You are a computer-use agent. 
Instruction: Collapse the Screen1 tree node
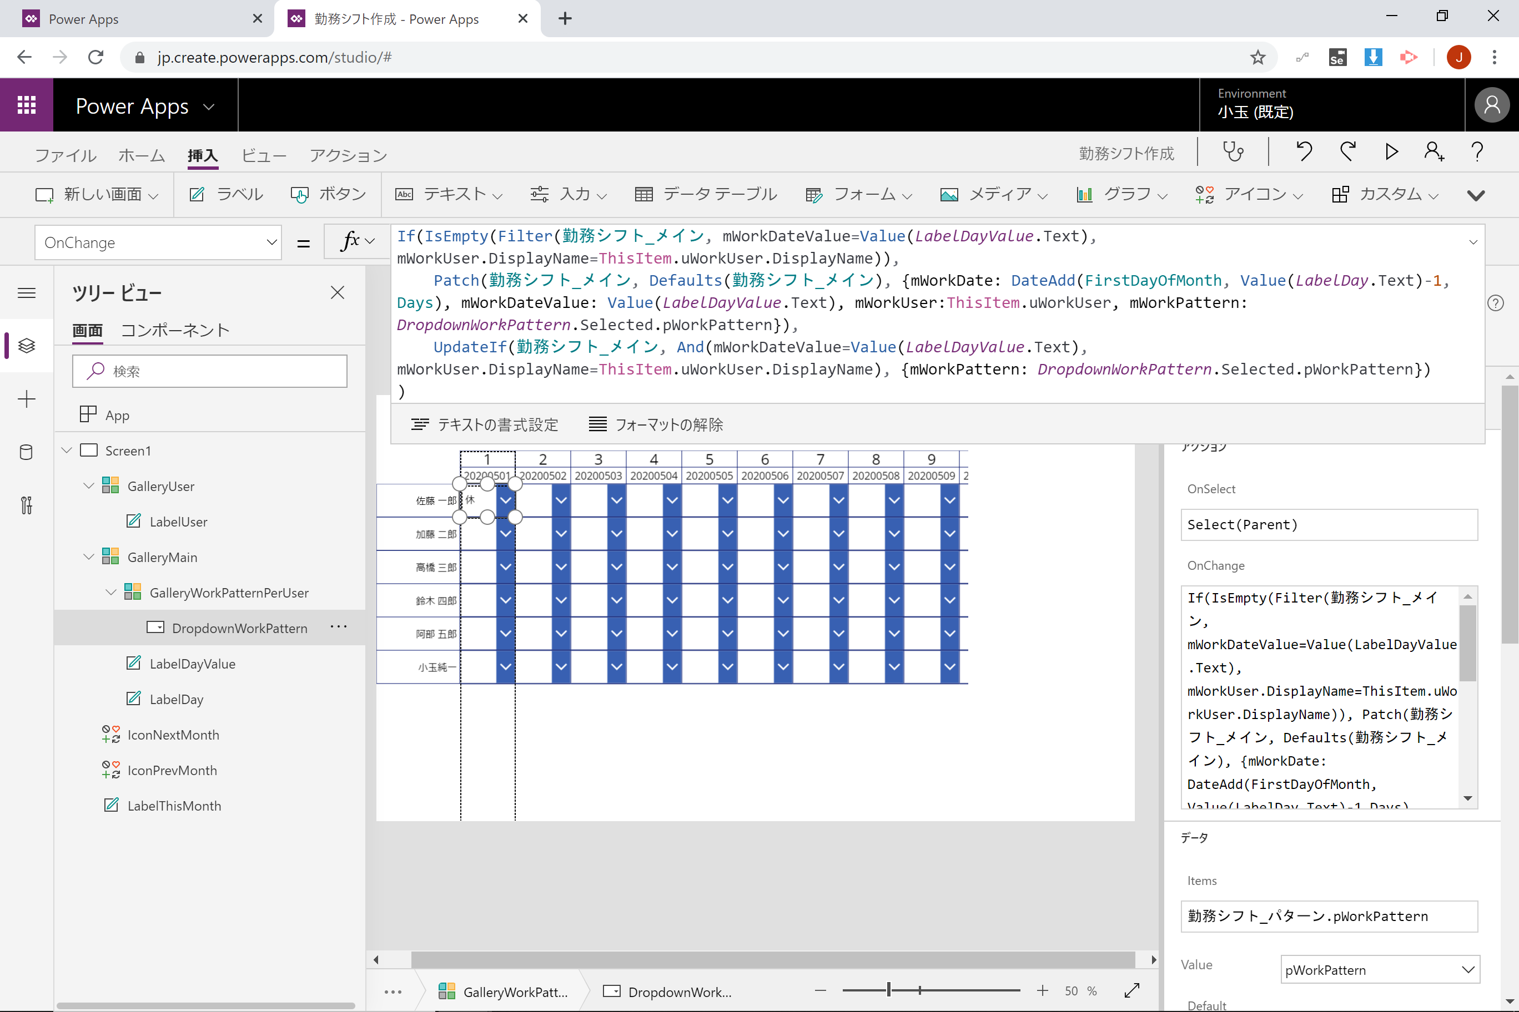point(67,451)
